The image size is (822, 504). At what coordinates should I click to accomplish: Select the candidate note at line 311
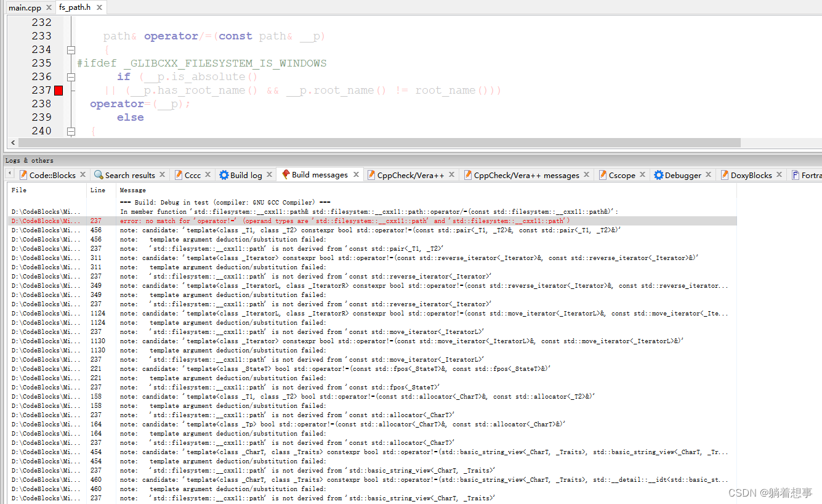pos(372,258)
